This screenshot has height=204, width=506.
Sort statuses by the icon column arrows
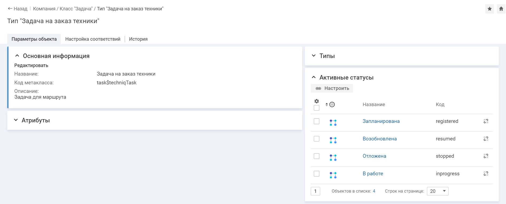327,105
